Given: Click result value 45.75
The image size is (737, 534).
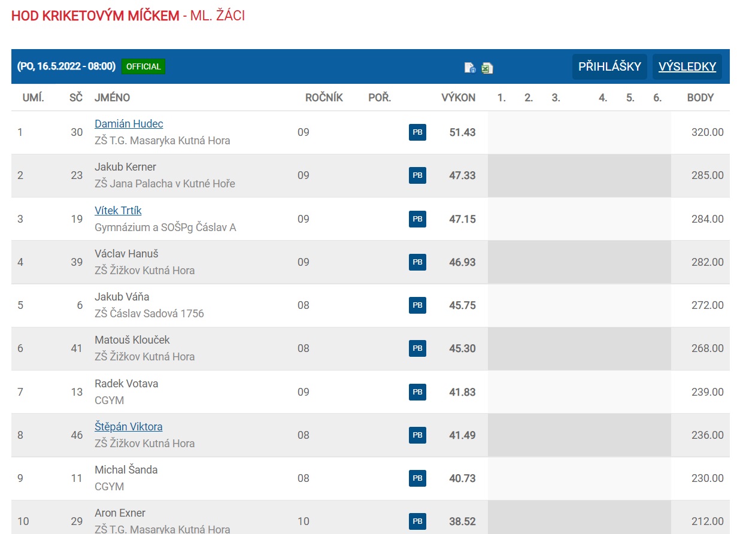Looking at the screenshot, I should [x=462, y=305].
